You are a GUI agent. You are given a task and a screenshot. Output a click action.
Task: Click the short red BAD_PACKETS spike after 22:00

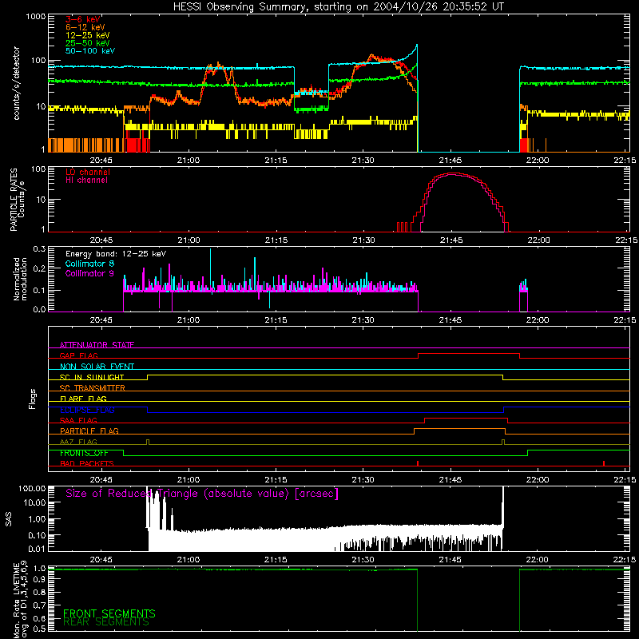604,463
